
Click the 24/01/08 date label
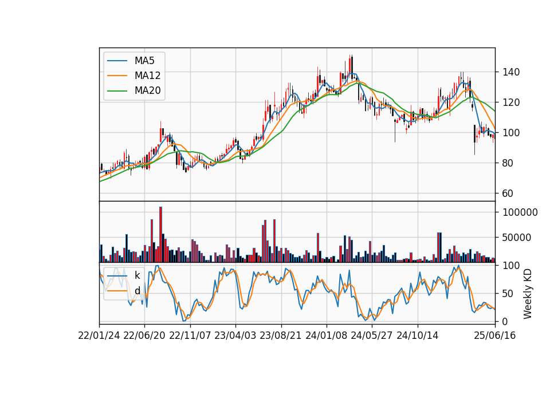point(326,335)
